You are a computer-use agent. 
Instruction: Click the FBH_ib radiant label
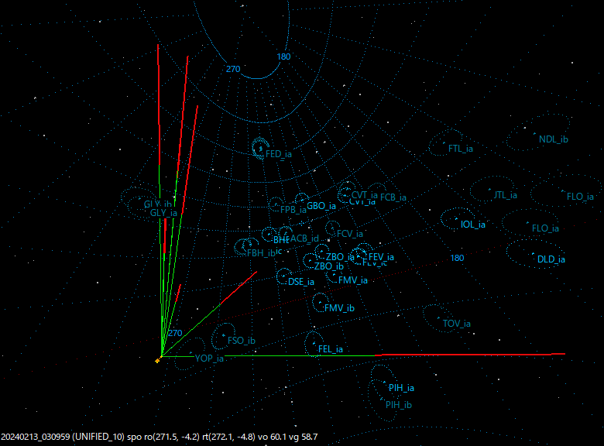[x=261, y=253]
